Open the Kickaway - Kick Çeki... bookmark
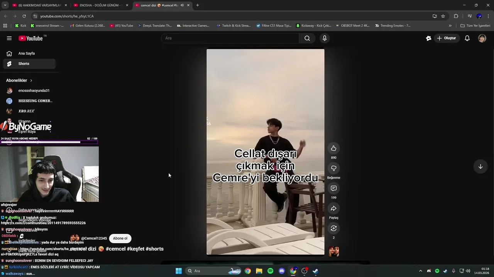Screen dimensions: 494x277 (313, 26)
